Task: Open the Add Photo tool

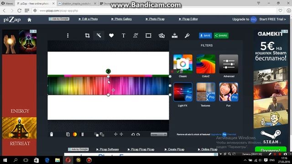Action: pyautogui.click(x=162, y=36)
